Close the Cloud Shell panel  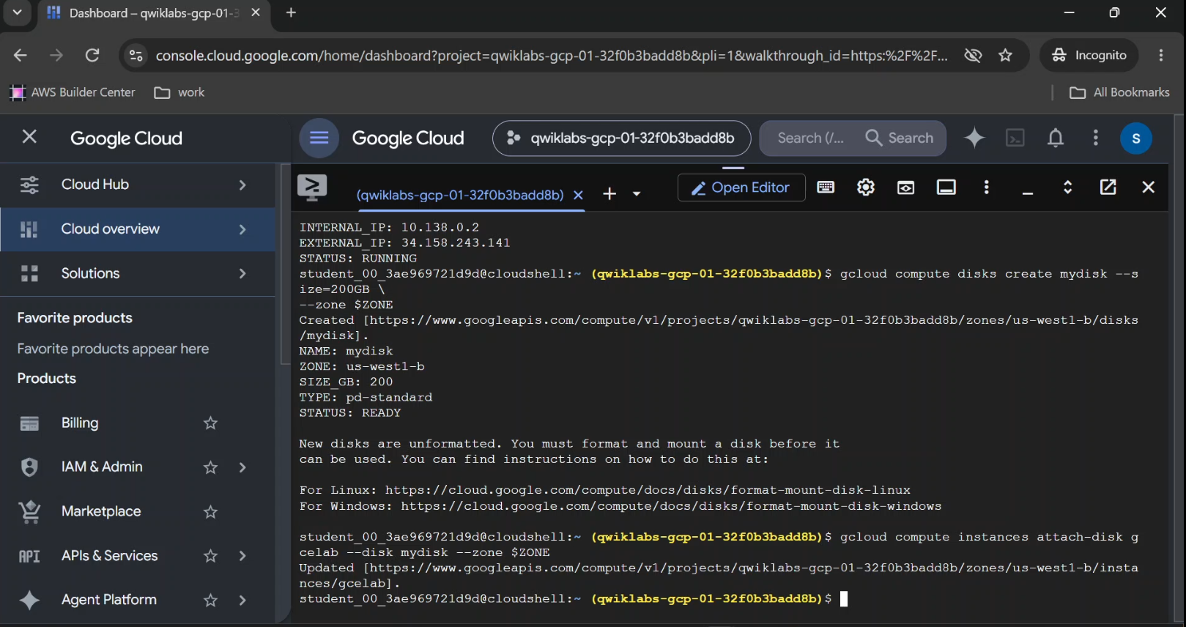point(1149,188)
